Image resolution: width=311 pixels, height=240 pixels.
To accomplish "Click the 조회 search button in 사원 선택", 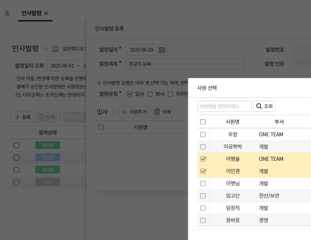I will pyautogui.click(x=264, y=106).
